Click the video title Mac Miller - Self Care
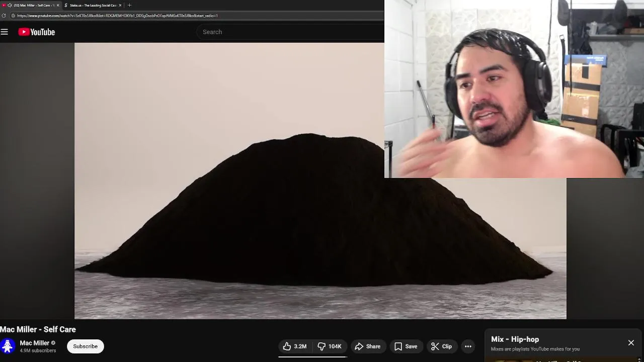 (38, 329)
